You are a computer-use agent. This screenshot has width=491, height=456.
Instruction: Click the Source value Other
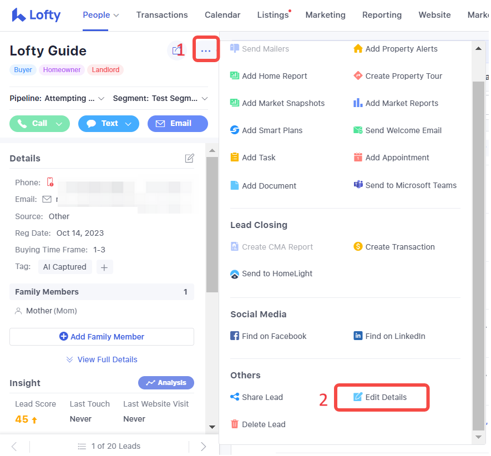click(59, 216)
